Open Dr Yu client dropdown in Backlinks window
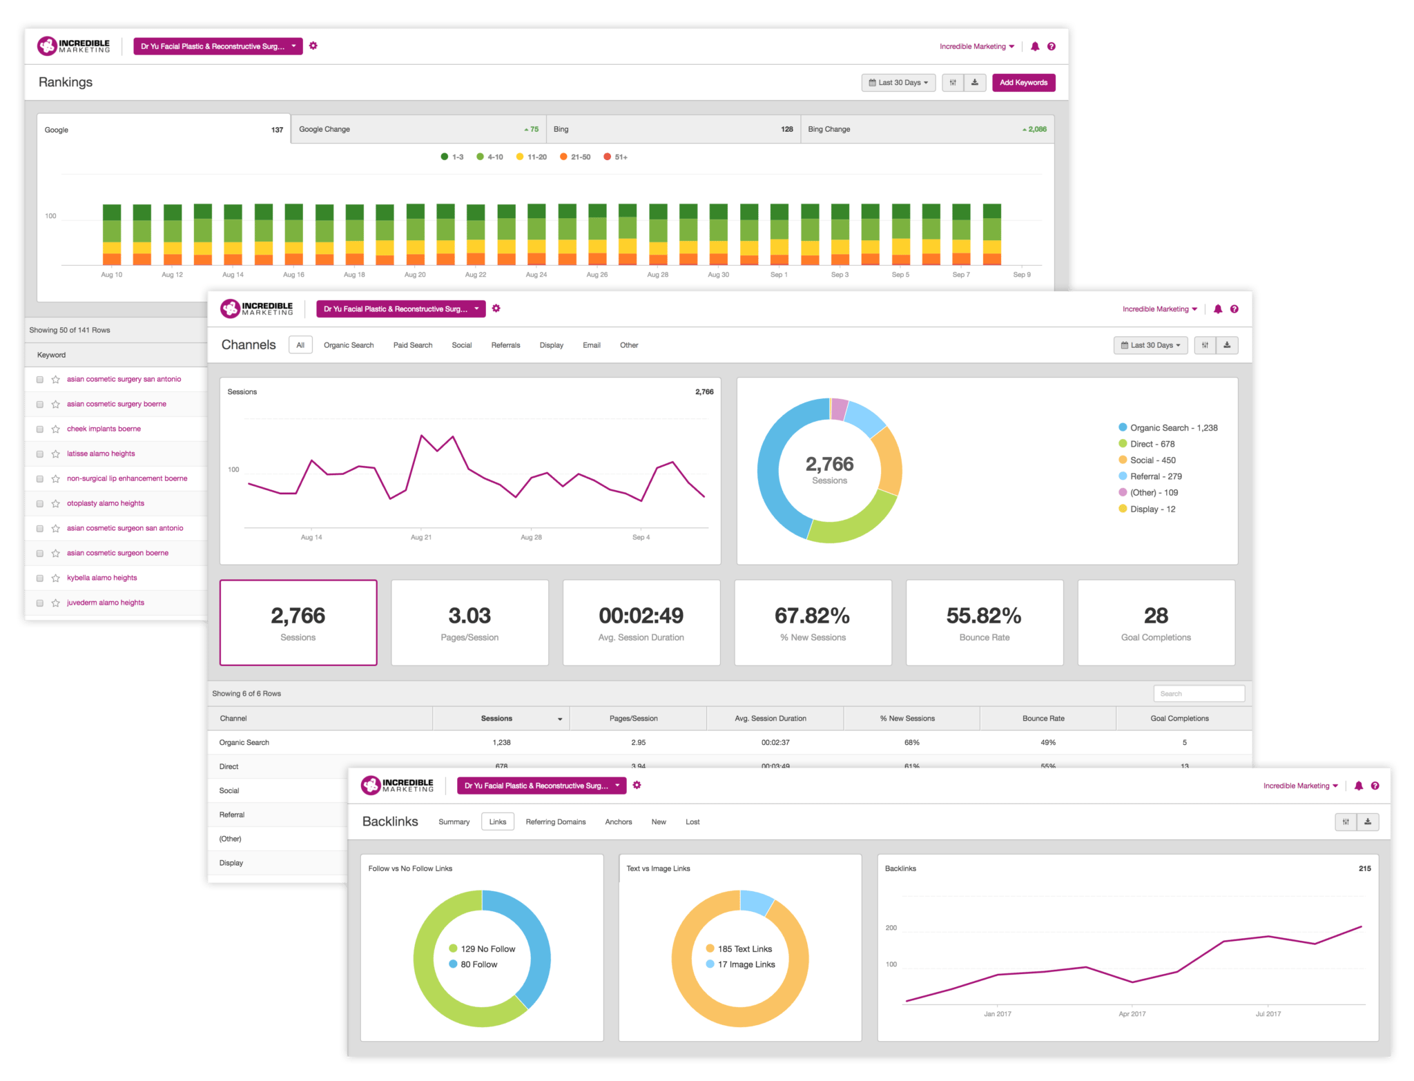 [542, 786]
